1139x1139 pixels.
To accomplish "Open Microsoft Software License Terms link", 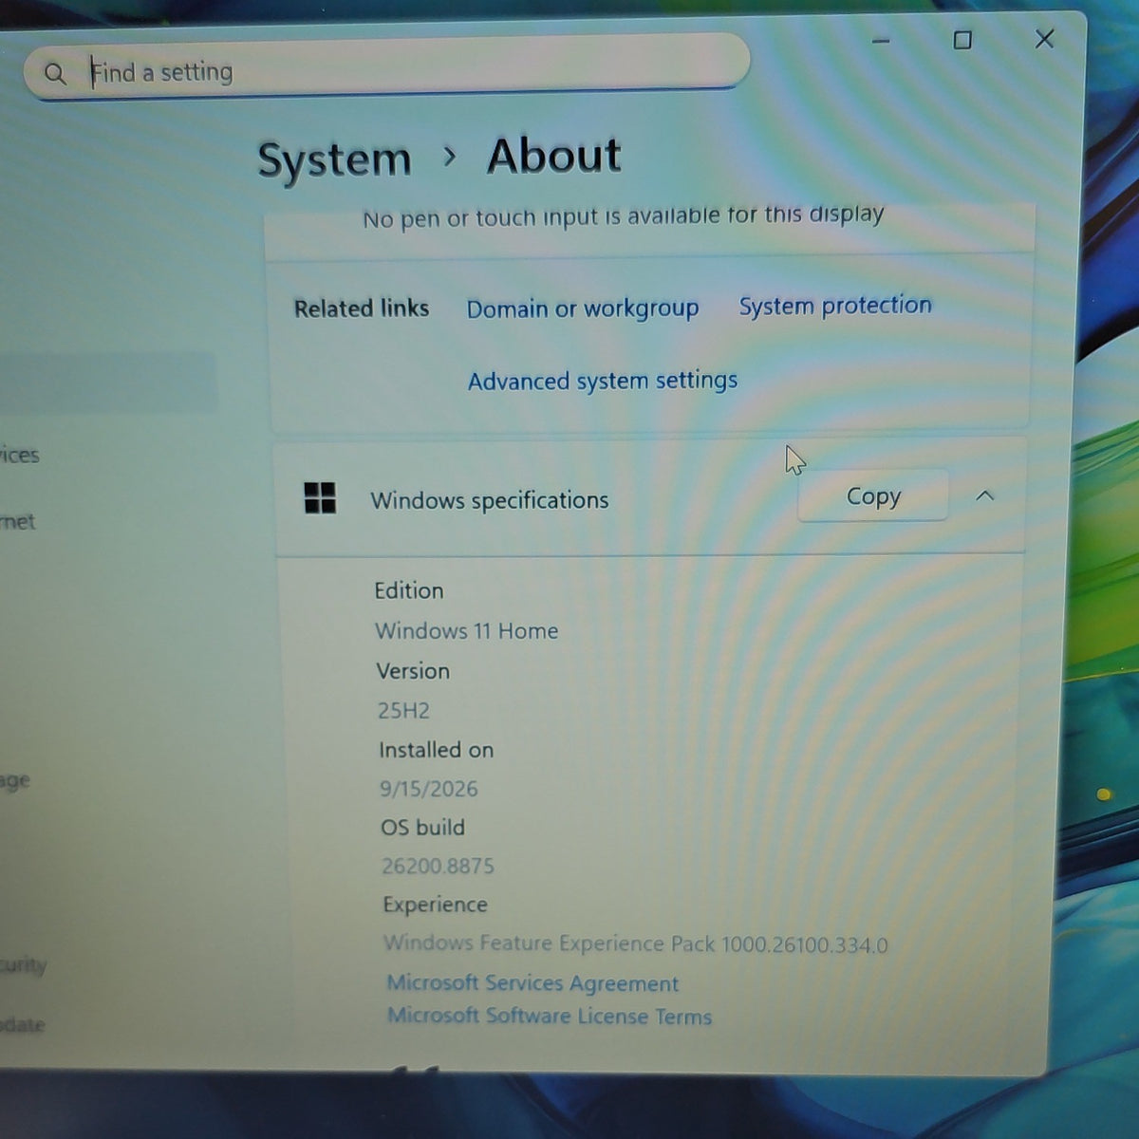I will (x=550, y=1016).
